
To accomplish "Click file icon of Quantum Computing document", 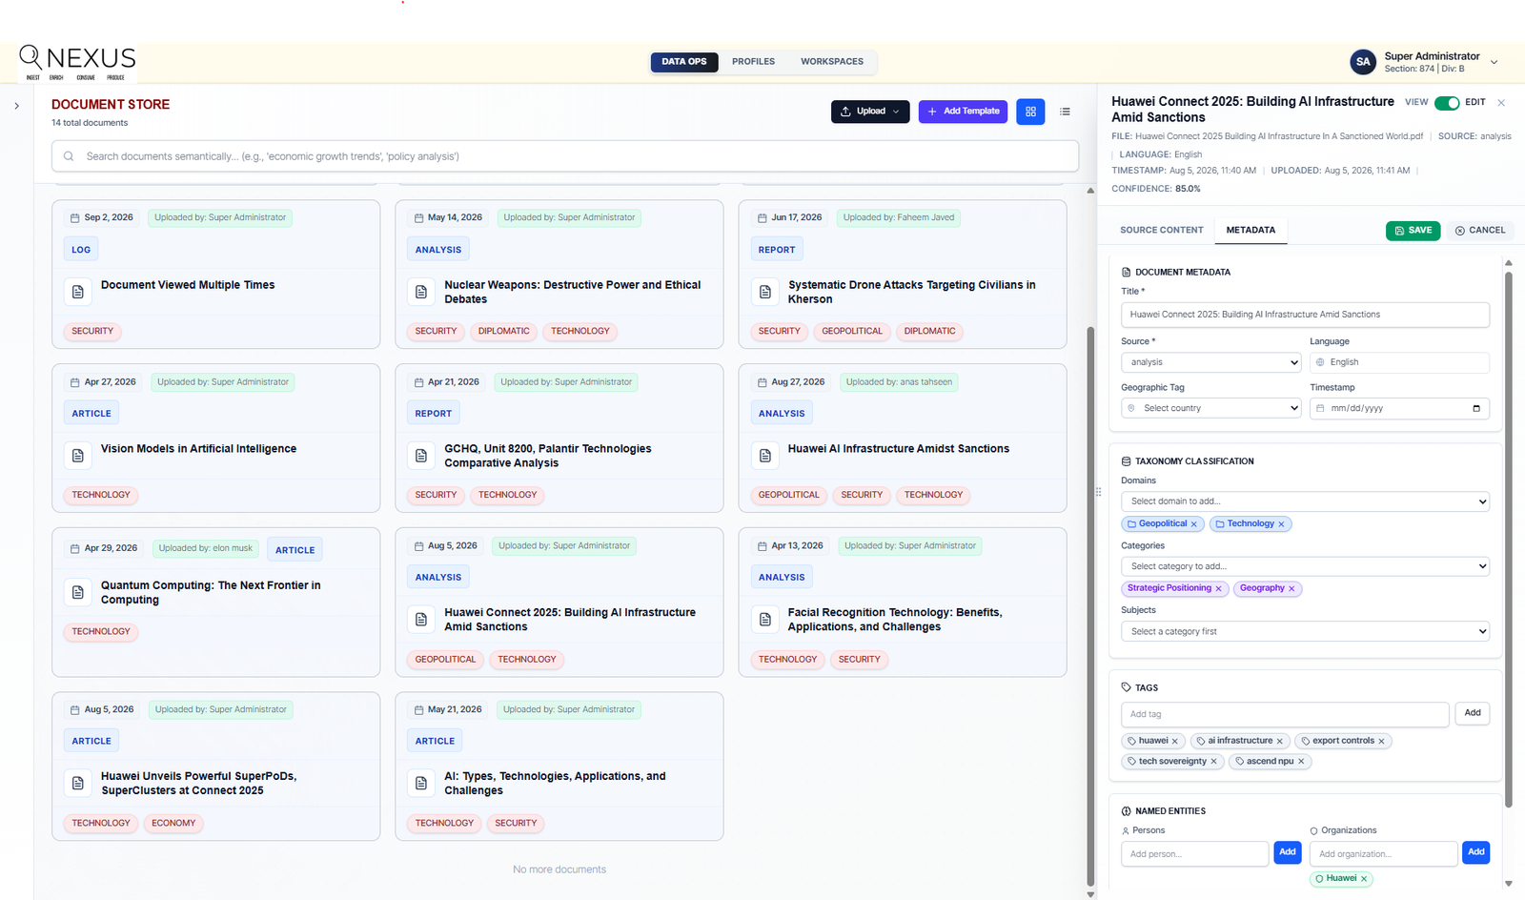I will (78, 592).
